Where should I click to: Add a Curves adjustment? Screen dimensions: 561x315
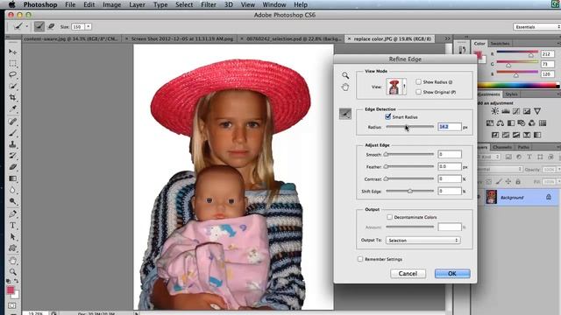[516, 111]
